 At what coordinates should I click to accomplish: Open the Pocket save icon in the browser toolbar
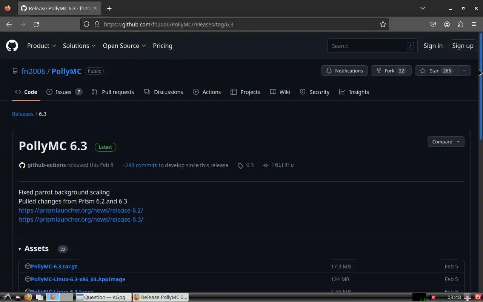click(433, 24)
